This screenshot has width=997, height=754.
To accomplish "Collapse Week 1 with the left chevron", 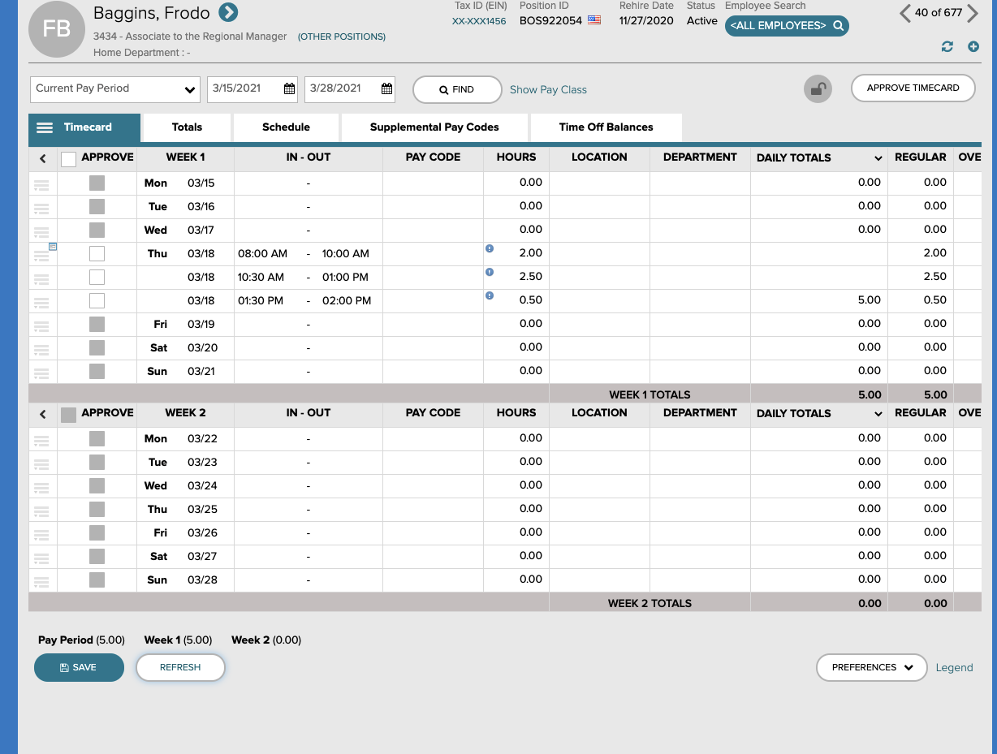I will coord(42,159).
